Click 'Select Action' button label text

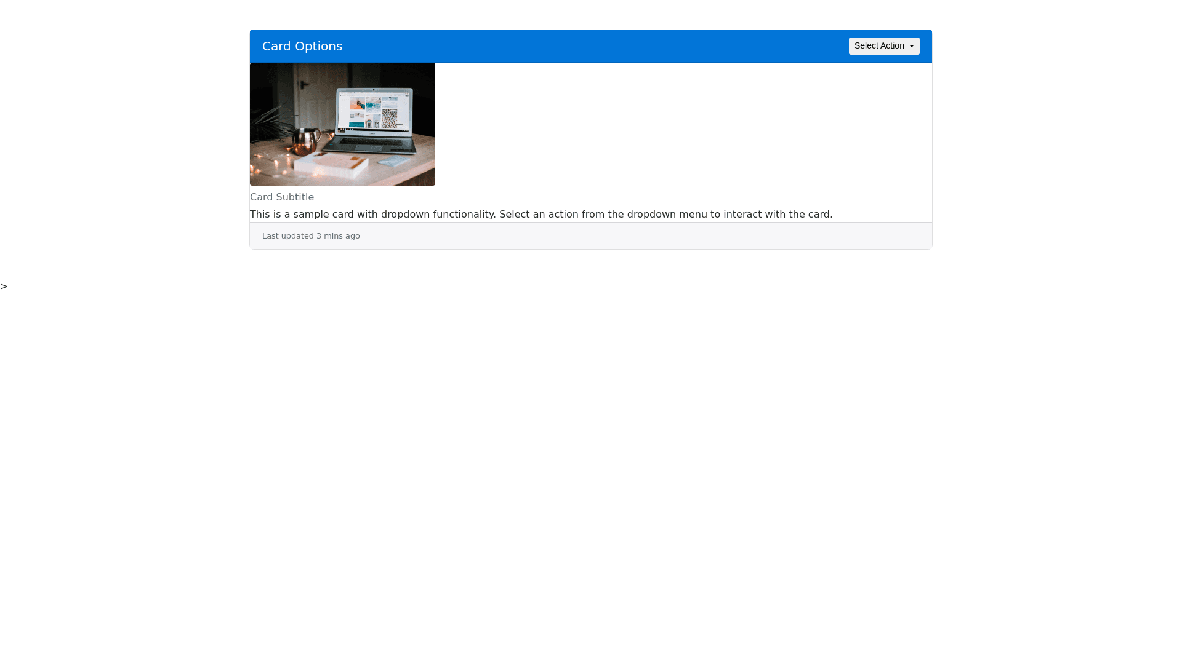click(x=878, y=46)
